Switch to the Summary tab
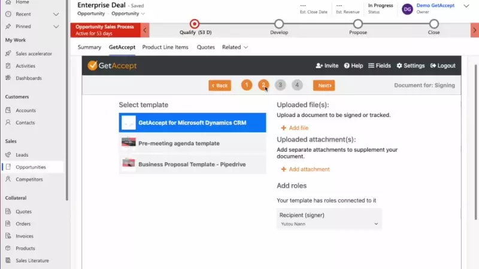Screen dimensions: 479x269 point(89,47)
